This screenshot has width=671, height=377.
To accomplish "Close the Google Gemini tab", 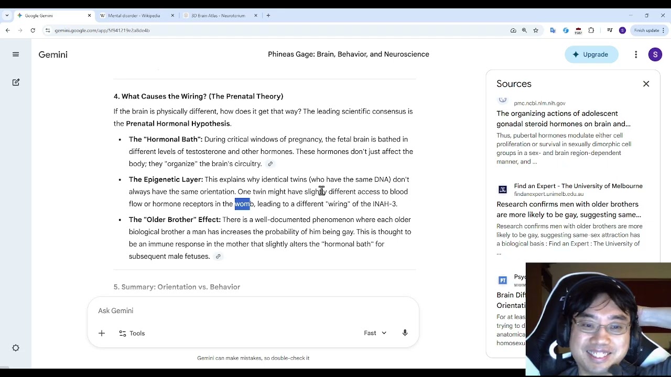I will 89,16.
